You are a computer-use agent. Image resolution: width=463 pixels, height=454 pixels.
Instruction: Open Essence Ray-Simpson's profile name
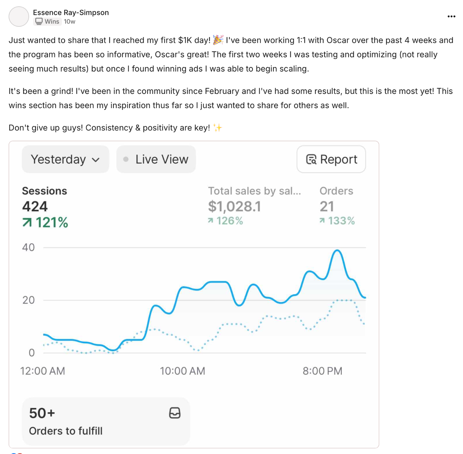coord(71,13)
